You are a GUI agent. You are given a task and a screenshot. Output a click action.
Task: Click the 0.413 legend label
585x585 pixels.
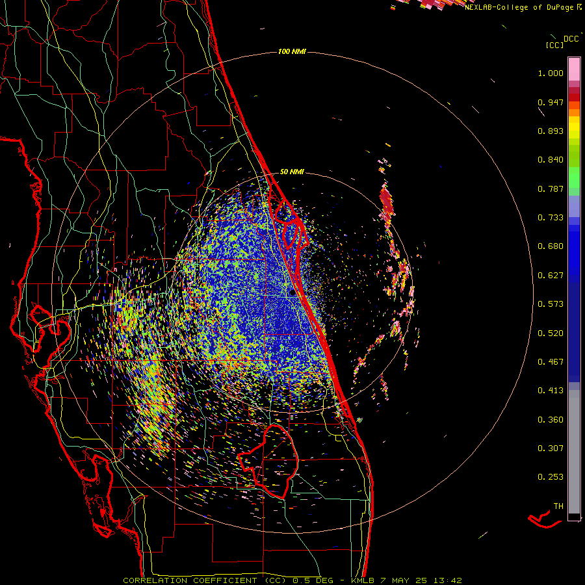[551, 391]
